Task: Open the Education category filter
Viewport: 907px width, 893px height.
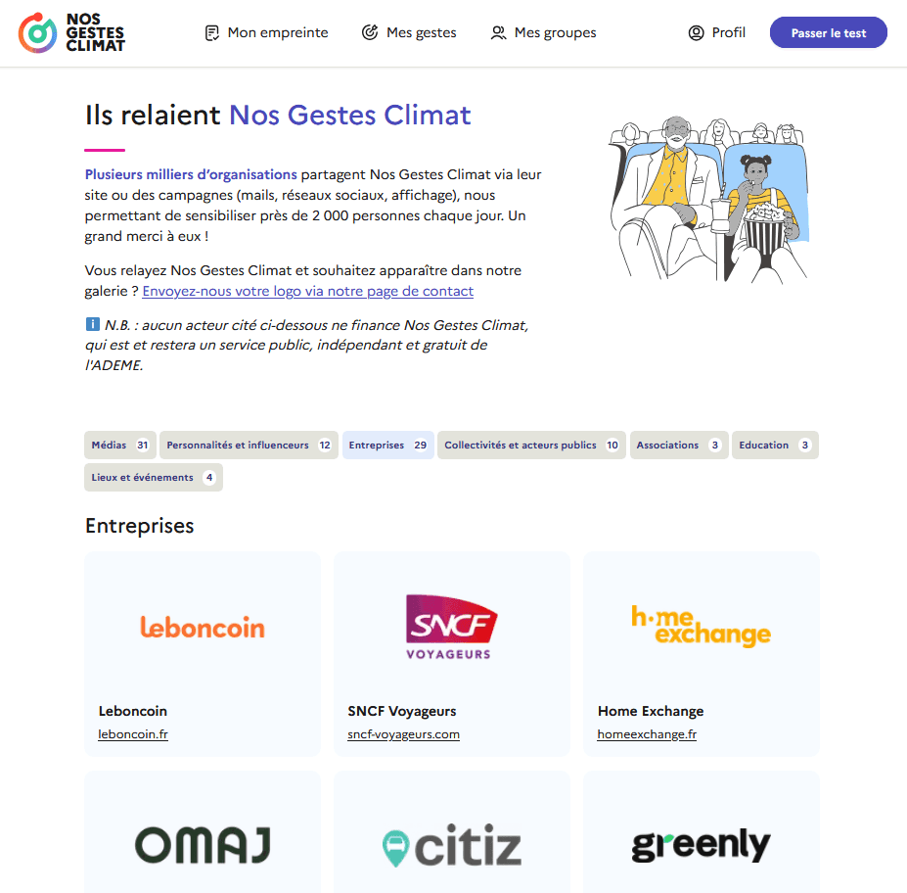Action: 775,446
